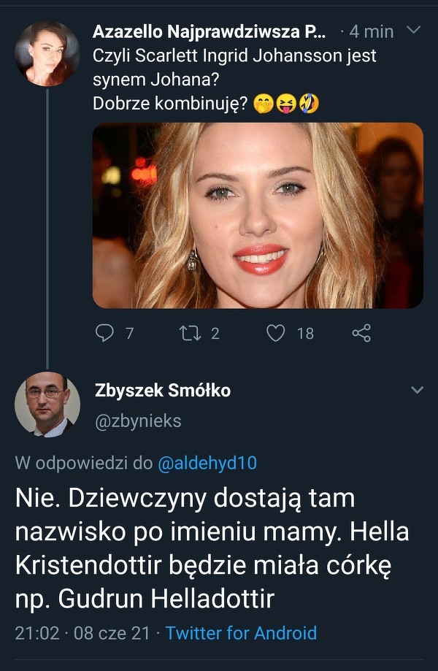Open the @zbynieks handle
Image resolution: width=438 pixels, height=671 pixels.
138,421
